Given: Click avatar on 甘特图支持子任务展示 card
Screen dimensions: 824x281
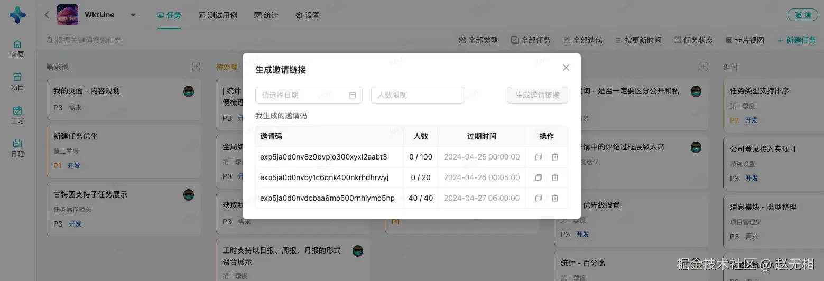Looking at the screenshot, I should click(x=189, y=194).
